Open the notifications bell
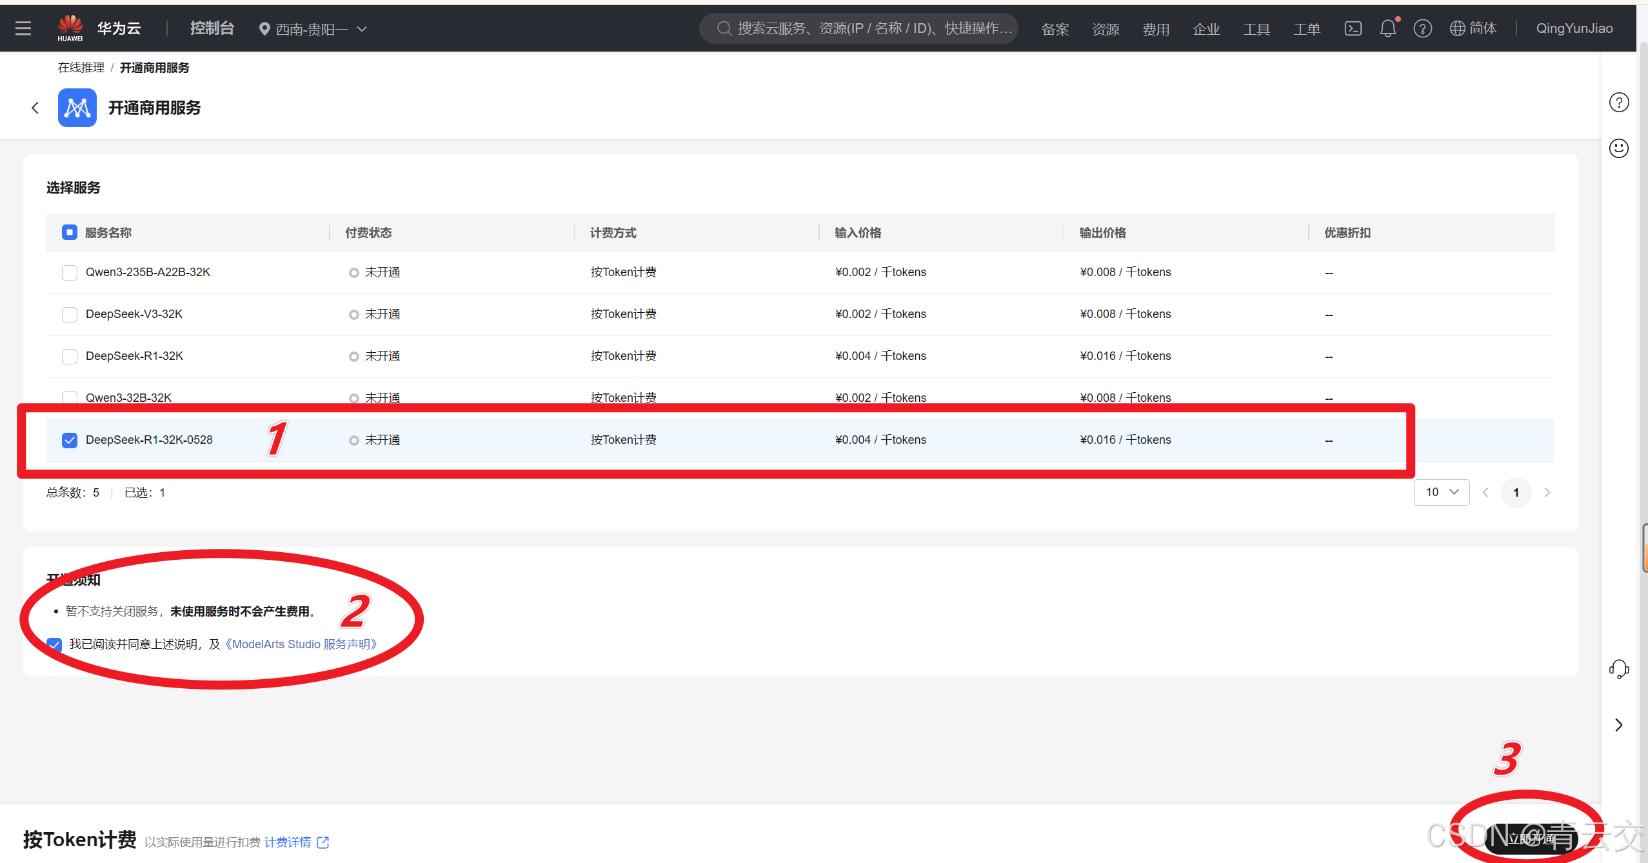The width and height of the screenshot is (1648, 863). coord(1388,28)
